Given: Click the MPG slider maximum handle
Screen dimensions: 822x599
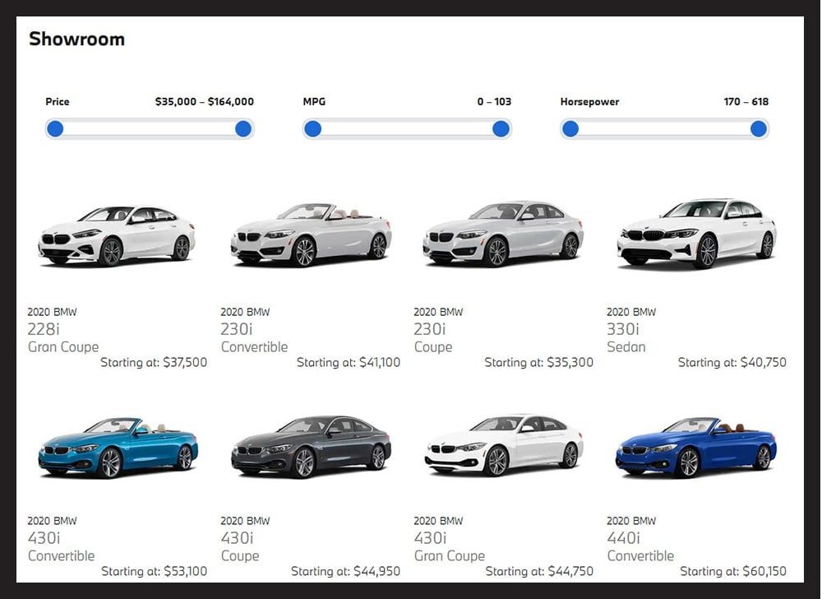Looking at the screenshot, I should (x=501, y=128).
